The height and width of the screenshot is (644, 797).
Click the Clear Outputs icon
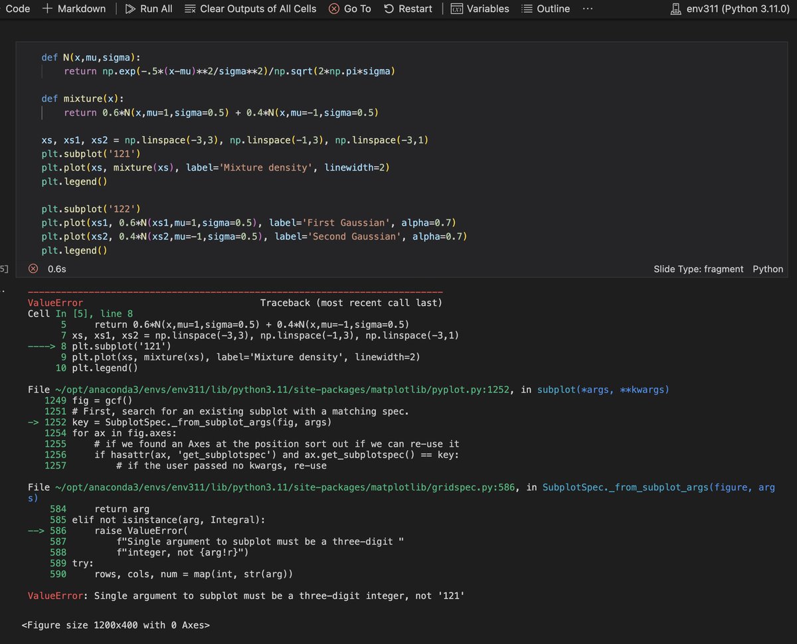(190, 9)
